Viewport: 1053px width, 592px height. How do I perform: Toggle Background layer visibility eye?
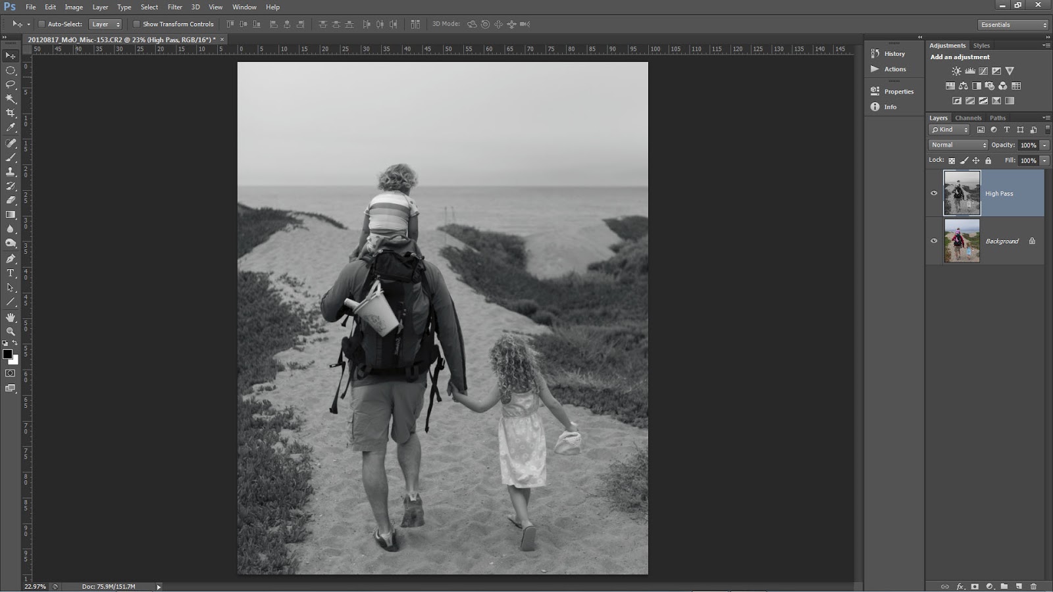point(934,241)
